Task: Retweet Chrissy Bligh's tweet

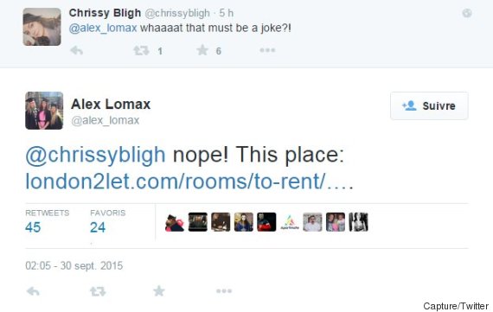Action: [141, 50]
